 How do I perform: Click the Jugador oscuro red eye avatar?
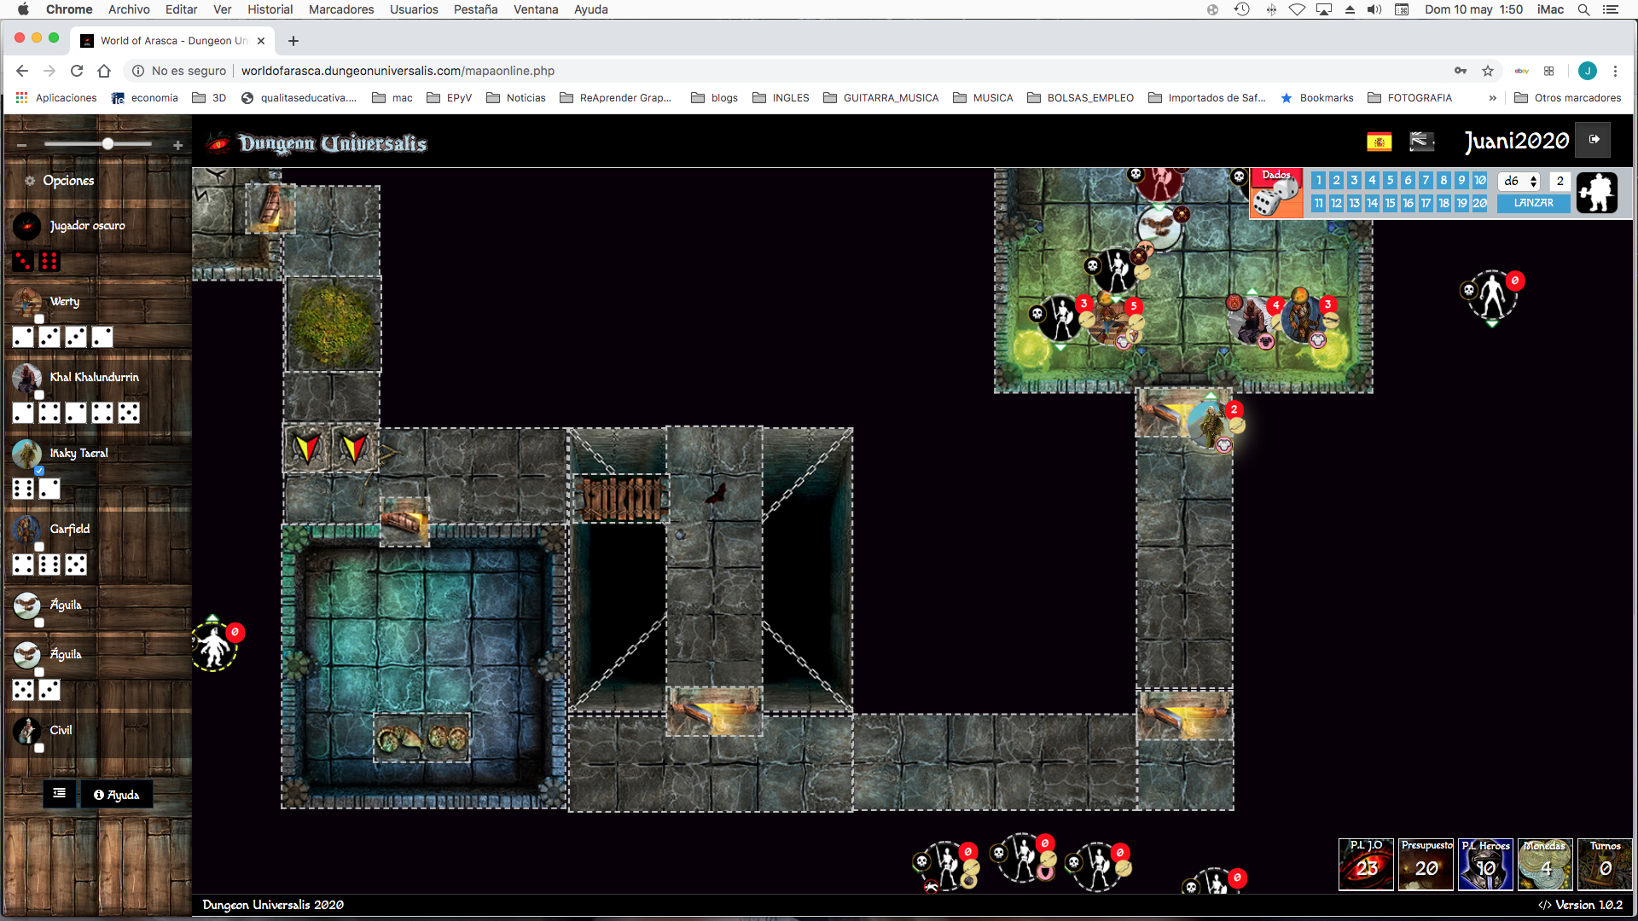[x=26, y=226]
